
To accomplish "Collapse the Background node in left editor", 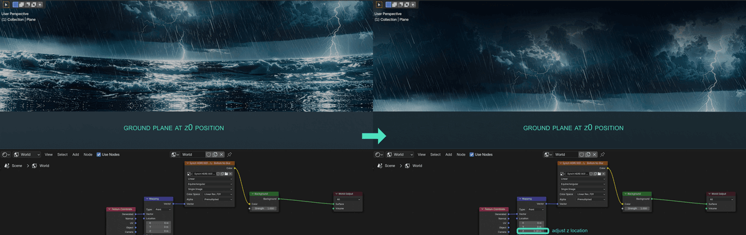I will [252, 194].
